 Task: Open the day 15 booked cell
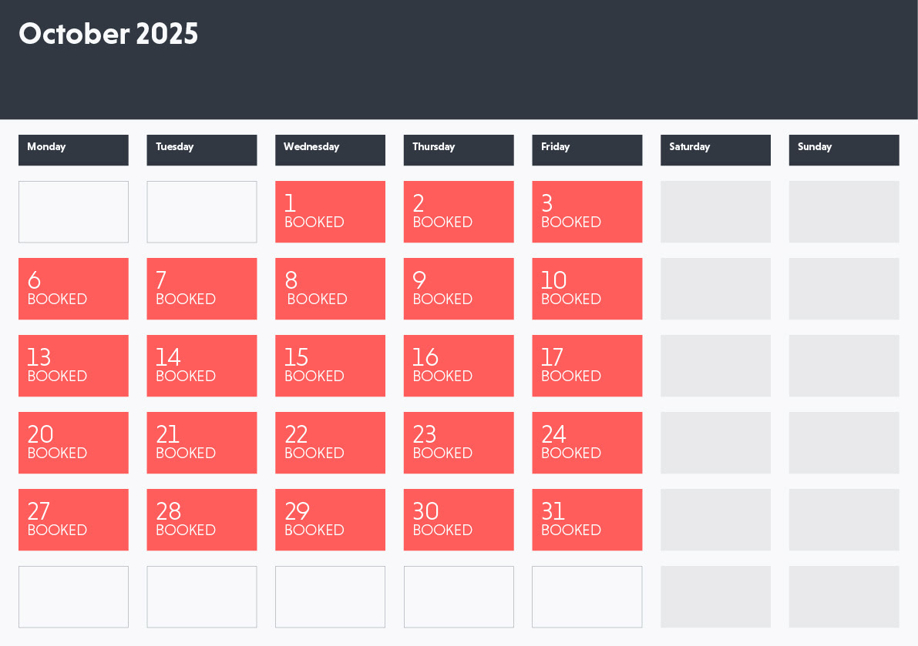[330, 366]
